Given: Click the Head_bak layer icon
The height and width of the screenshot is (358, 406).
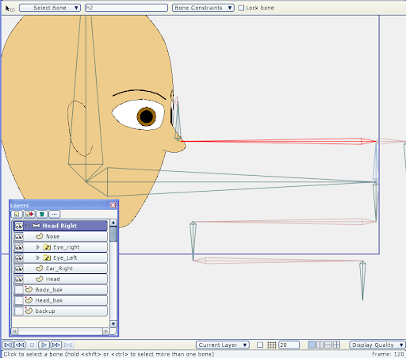Looking at the screenshot, I should pos(29,300).
